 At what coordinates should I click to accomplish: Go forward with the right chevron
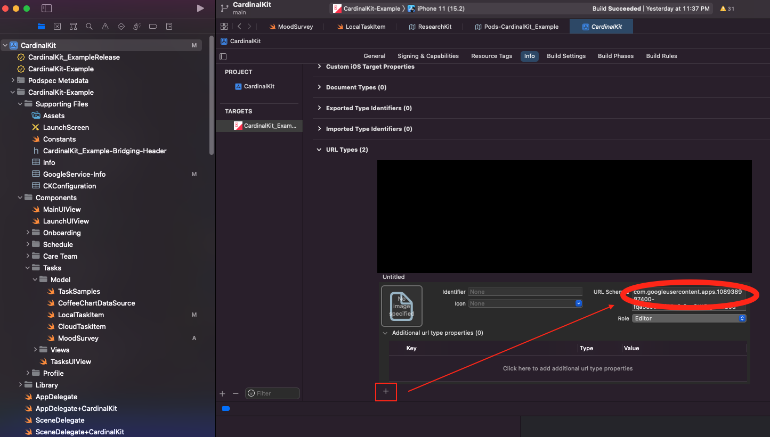pyautogui.click(x=249, y=27)
